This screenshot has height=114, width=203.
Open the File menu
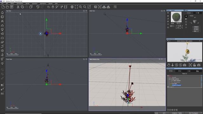pyautogui.click(x=2, y=3)
